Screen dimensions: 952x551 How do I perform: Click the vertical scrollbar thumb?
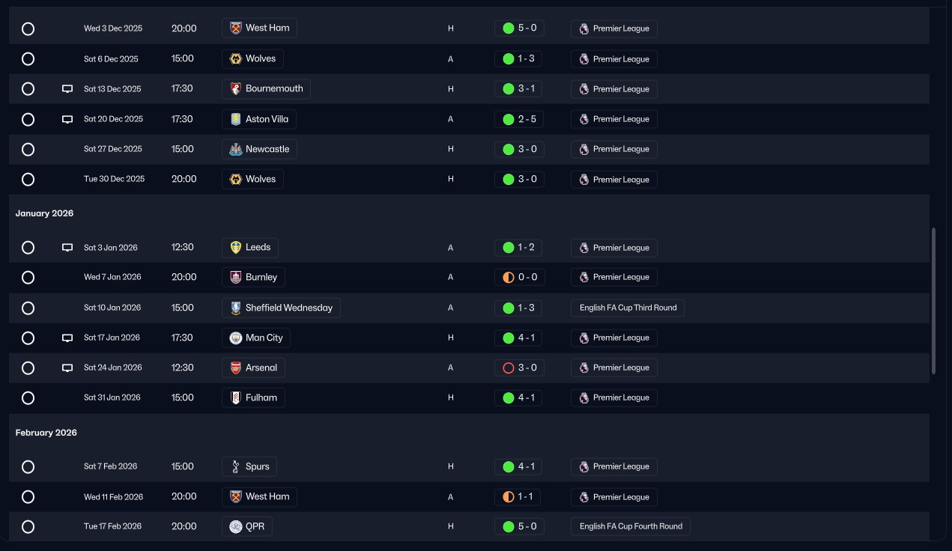[933, 301]
